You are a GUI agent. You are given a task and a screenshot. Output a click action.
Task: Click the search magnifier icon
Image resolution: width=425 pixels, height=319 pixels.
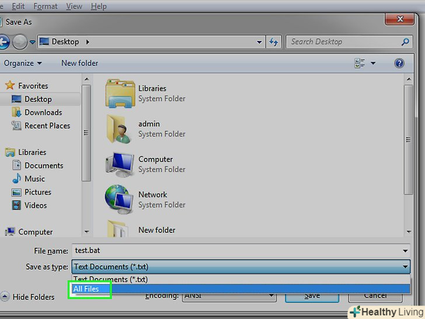click(x=405, y=42)
